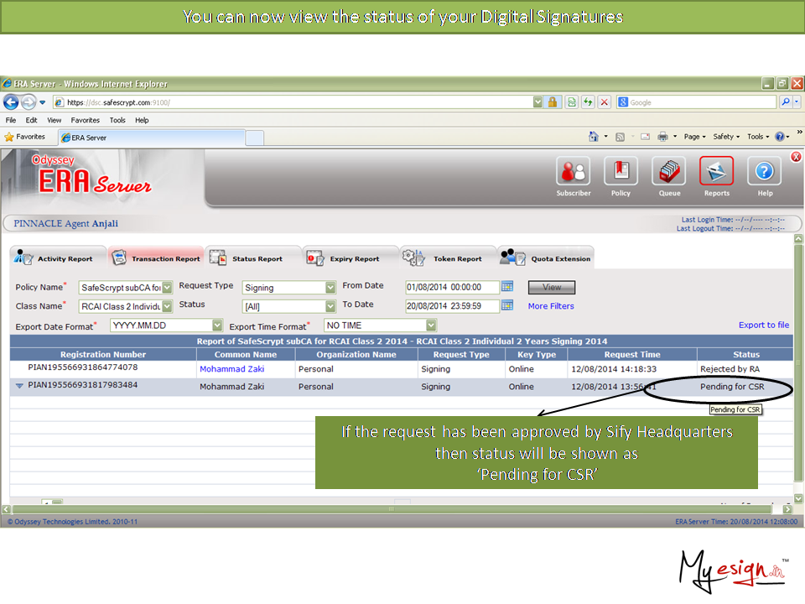Open the Favorites menu in menu bar

pyautogui.click(x=85, y=120)
